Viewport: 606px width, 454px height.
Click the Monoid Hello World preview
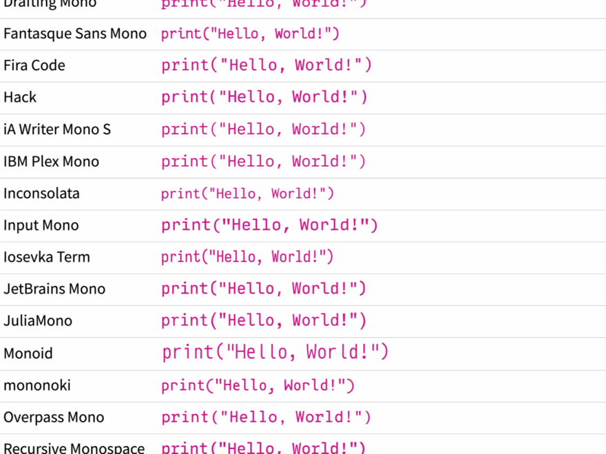(275, 352)
